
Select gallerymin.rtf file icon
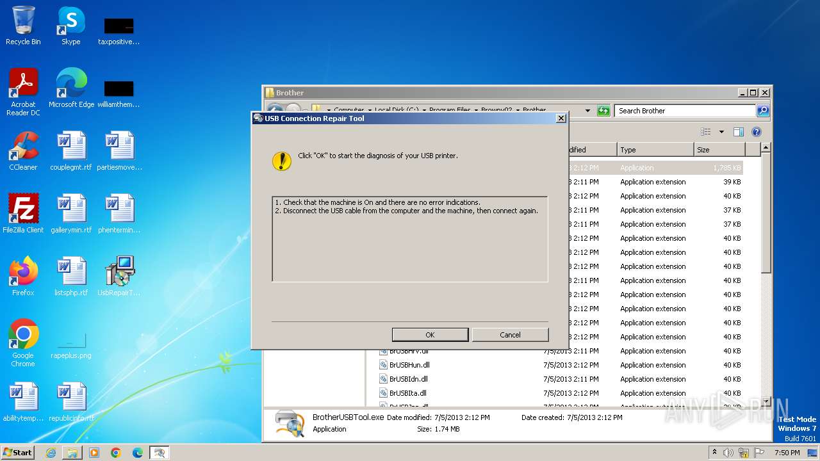pos(70,214)
